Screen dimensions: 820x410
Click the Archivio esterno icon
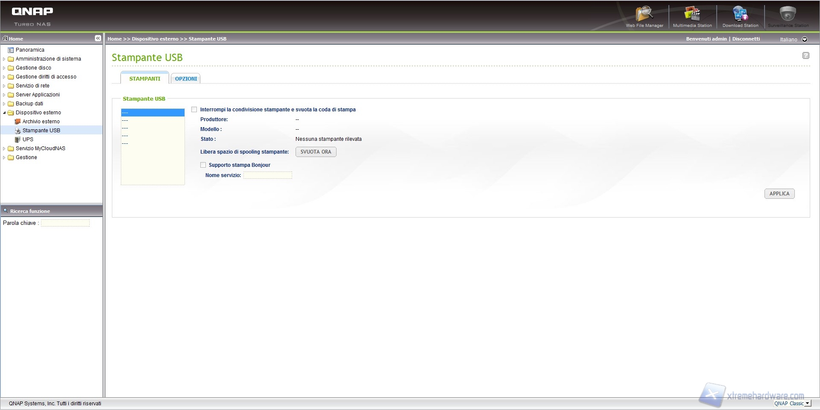tap(18, 122)
